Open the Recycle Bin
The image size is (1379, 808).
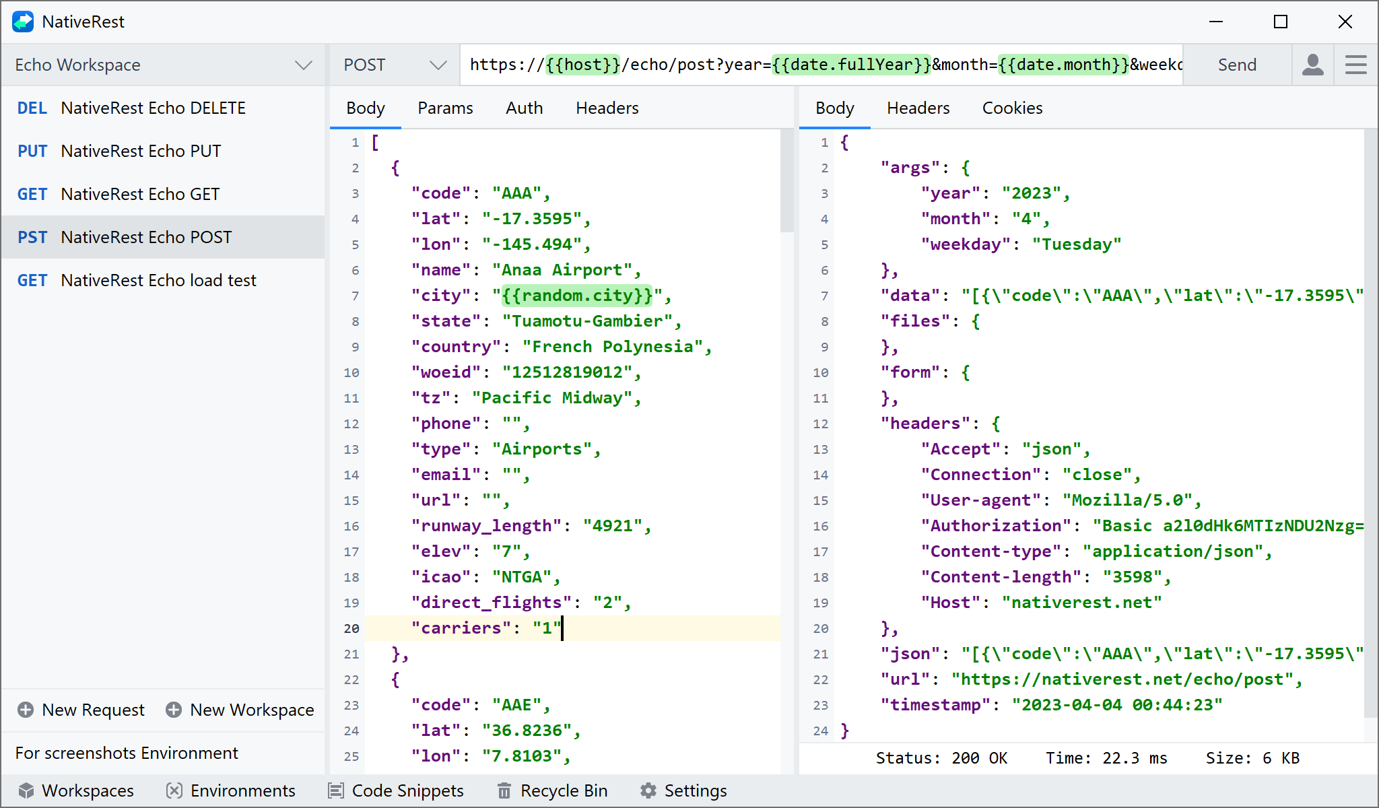[552, 790]
